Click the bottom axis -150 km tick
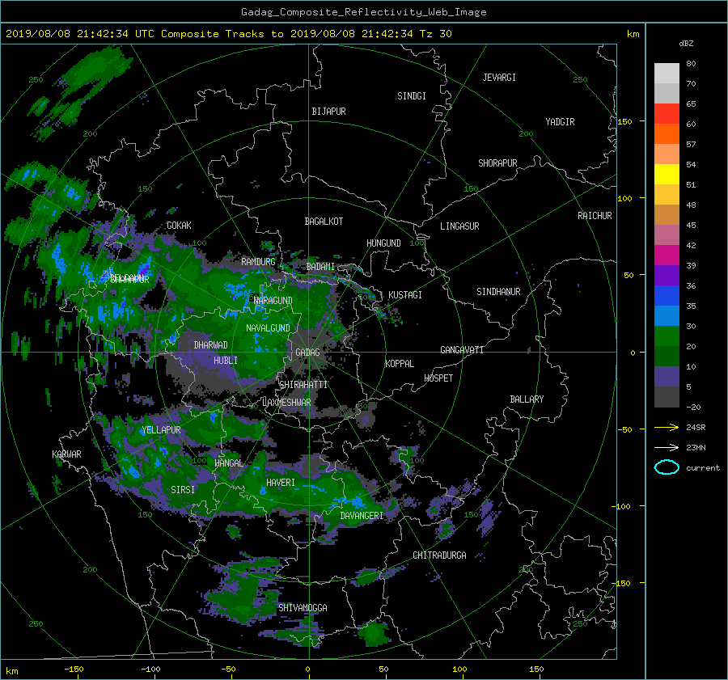Image resolution: width=728 pixels, height=680 pixels. pos(74,669)
